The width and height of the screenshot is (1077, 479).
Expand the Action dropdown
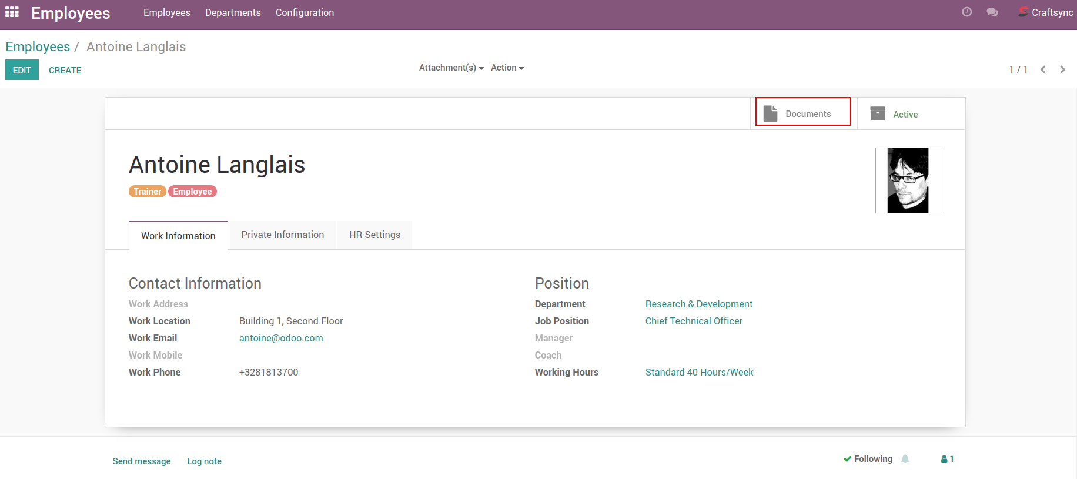pos(507,68)
